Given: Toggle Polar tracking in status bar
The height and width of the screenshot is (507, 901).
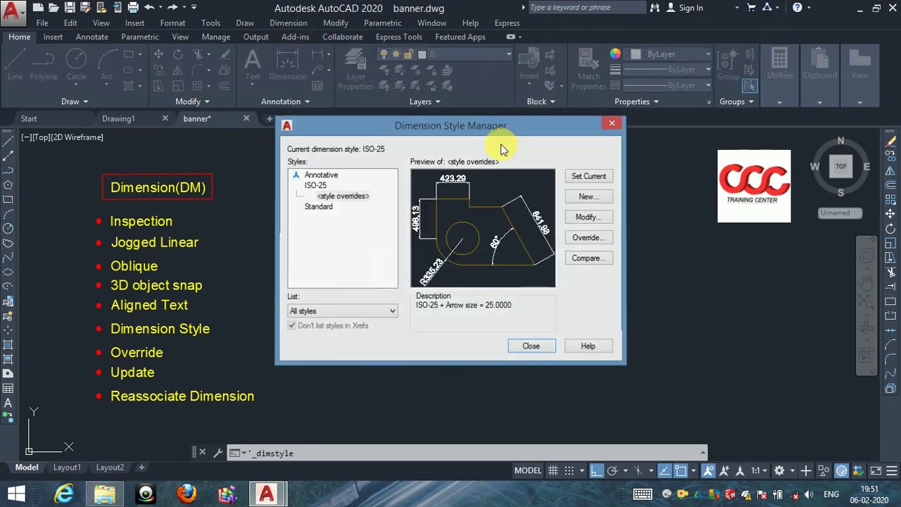Looking at the screenshot, I should (612, 470).
